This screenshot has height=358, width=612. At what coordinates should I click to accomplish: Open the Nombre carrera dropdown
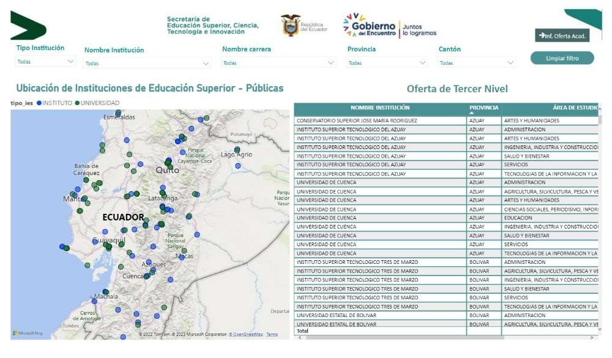[x=278, y=63]
